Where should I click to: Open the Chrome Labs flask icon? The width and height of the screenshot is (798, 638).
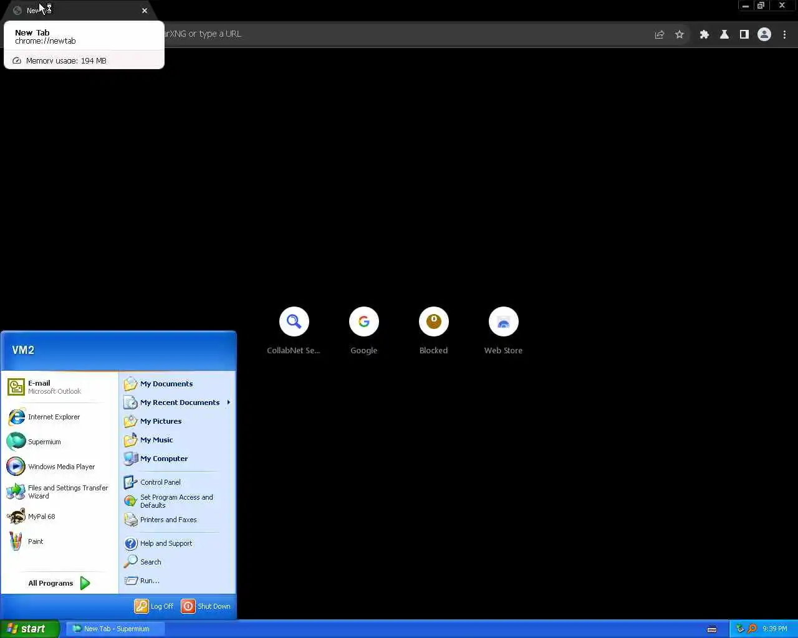(x=724, y=34)
